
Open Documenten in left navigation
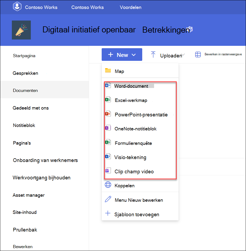(x=25, y=90)
